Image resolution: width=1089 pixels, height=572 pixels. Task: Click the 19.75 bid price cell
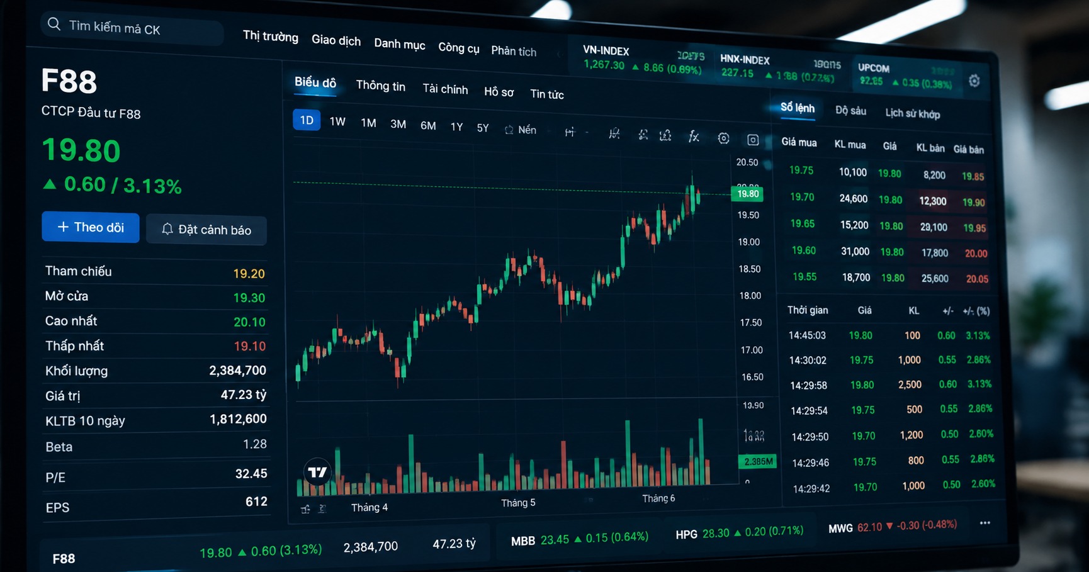[x=801, y=170]
